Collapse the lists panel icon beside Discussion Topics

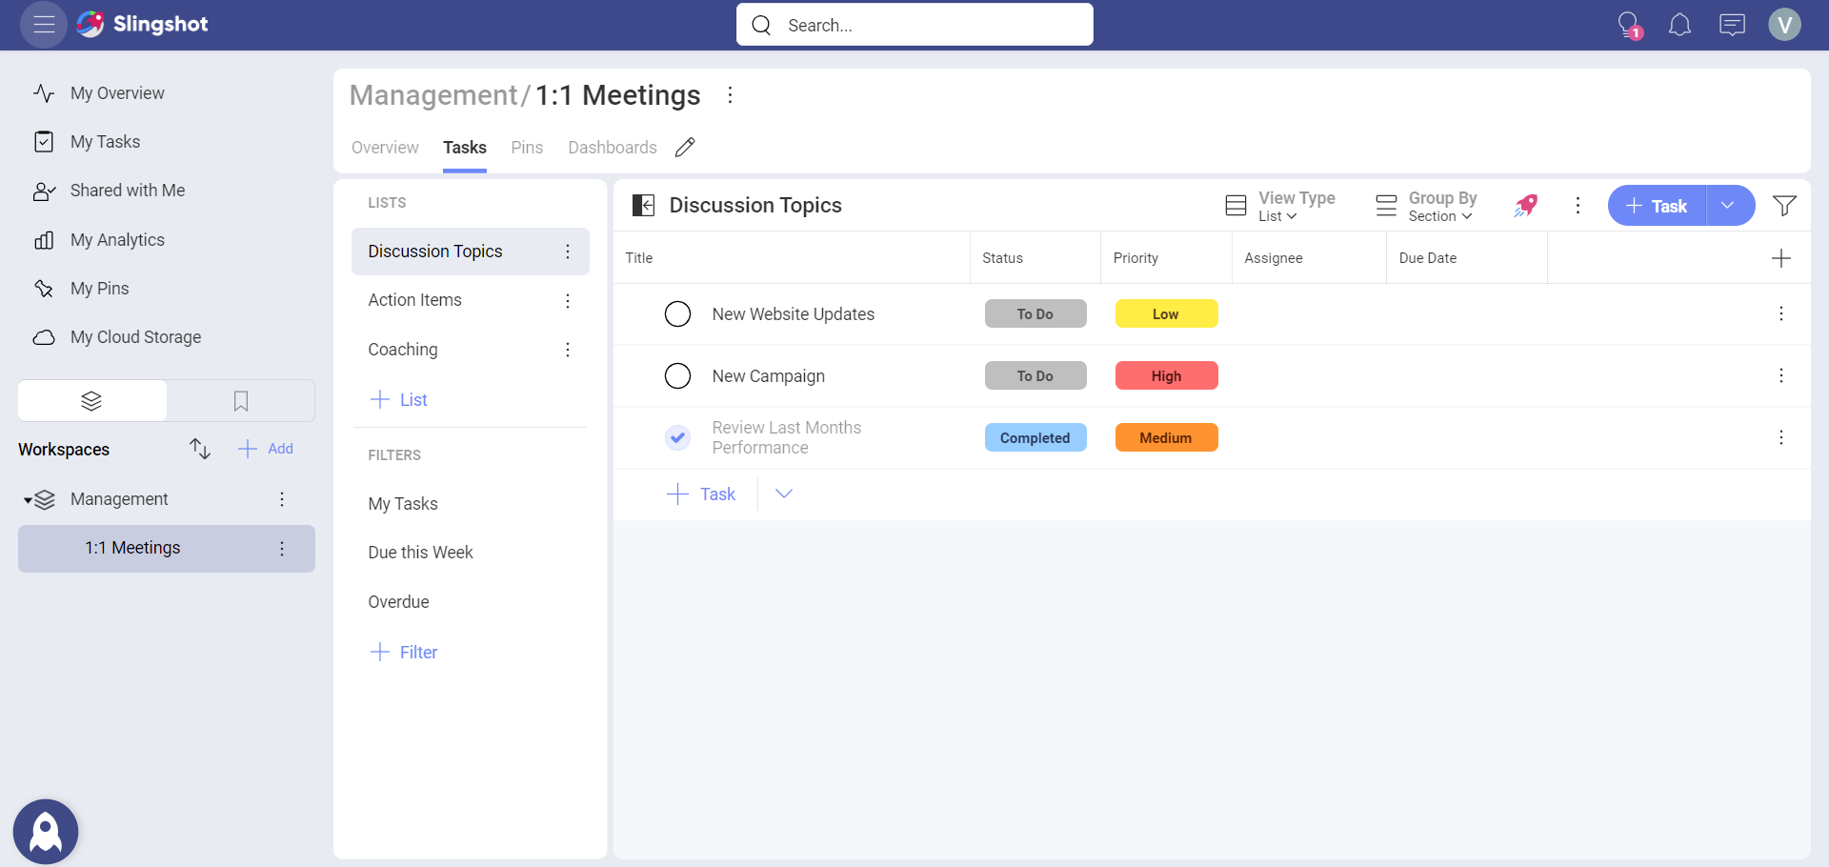tap(644, 205)
